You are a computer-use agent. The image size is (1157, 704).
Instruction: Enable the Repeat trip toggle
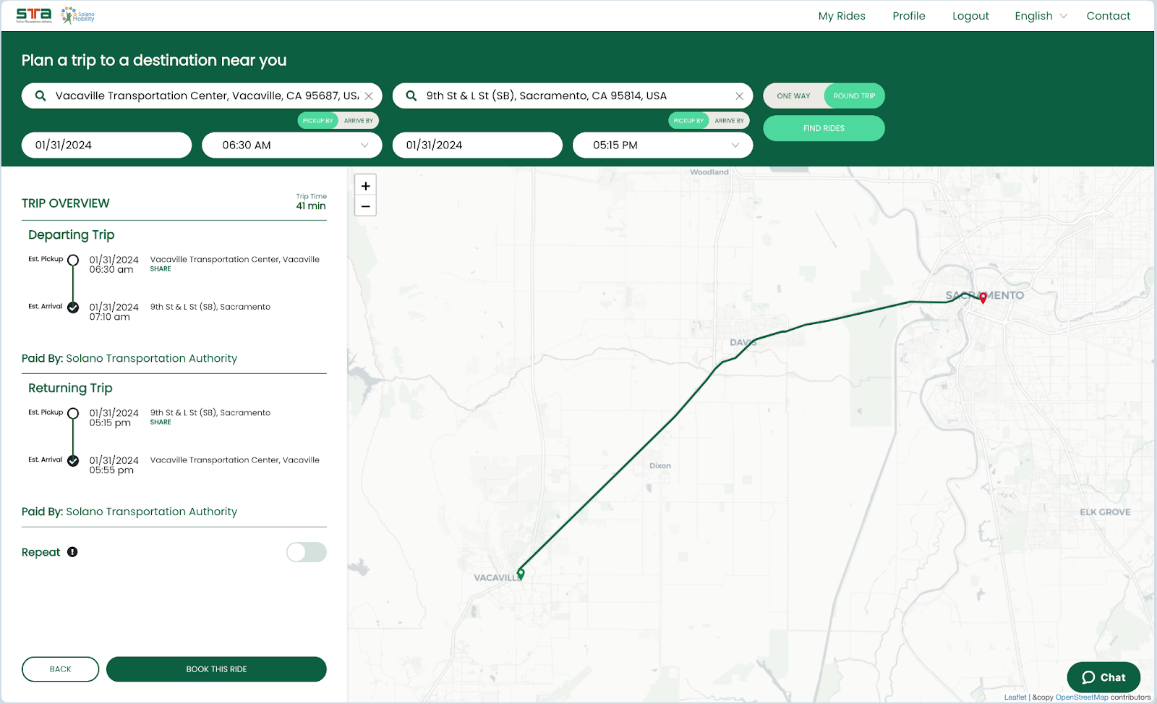[307, 552]
